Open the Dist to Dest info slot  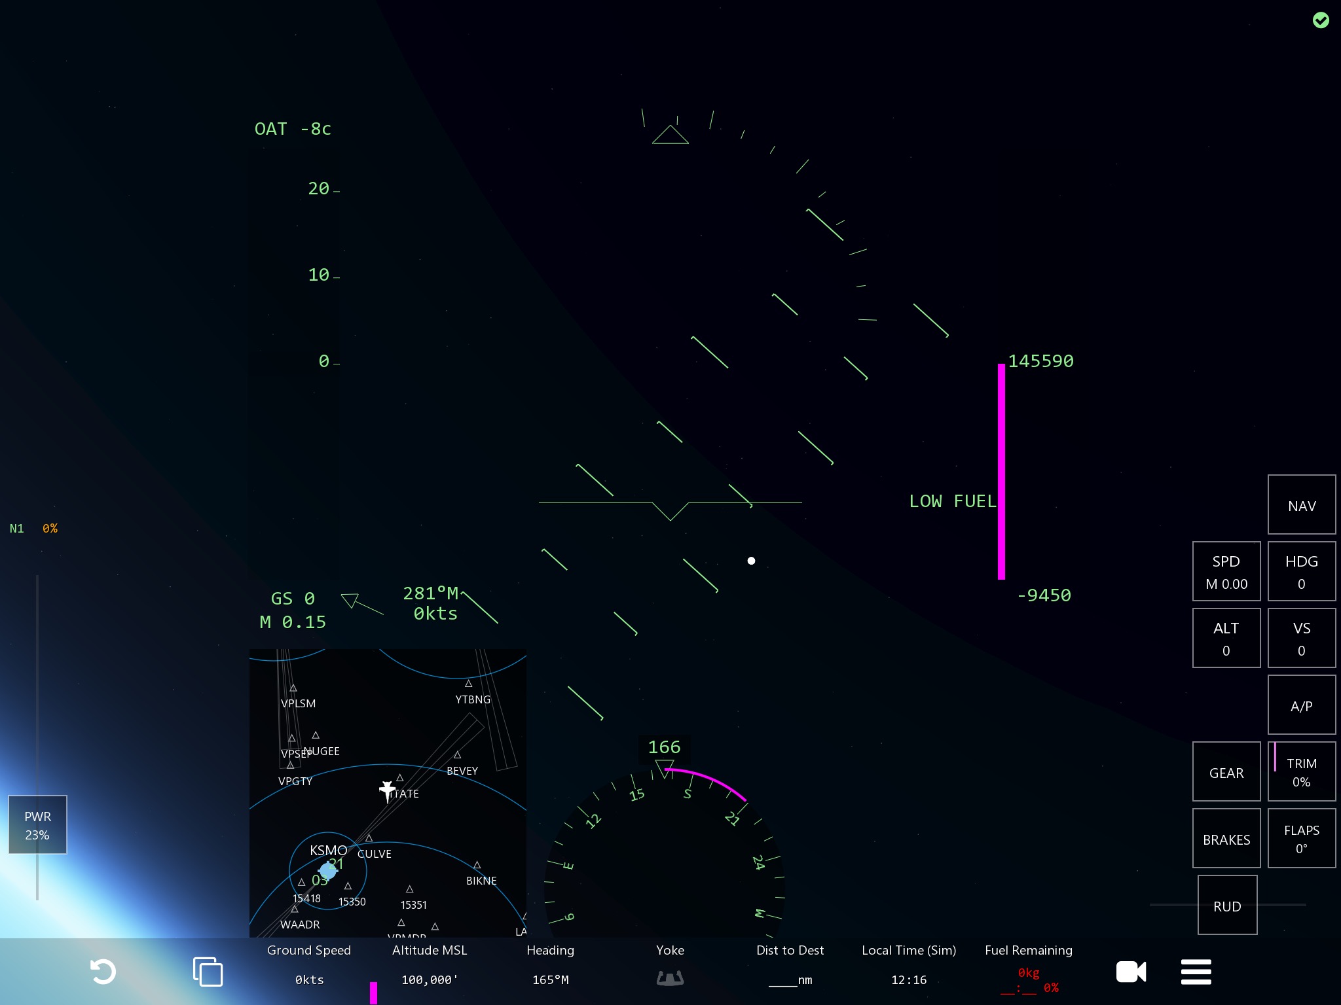point(790,966)
